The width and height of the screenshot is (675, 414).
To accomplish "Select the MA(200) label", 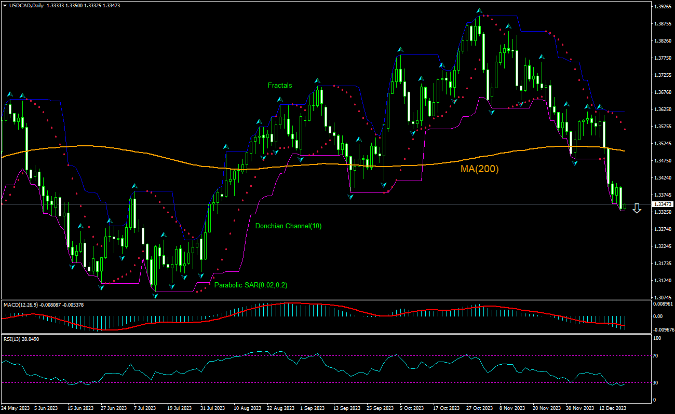I will 478,169.
